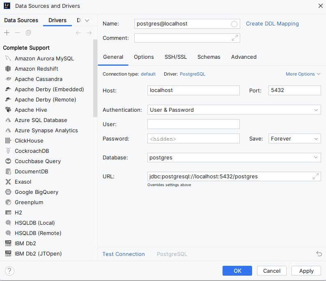This screenshot has height=281, width=326.
Task: Open the Authentication dropdown
Action: click(x=234, y=110)
